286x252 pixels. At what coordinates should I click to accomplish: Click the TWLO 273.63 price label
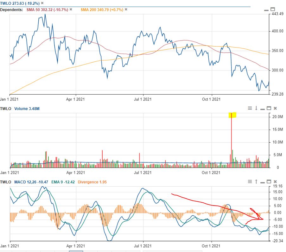pos(13,3)
